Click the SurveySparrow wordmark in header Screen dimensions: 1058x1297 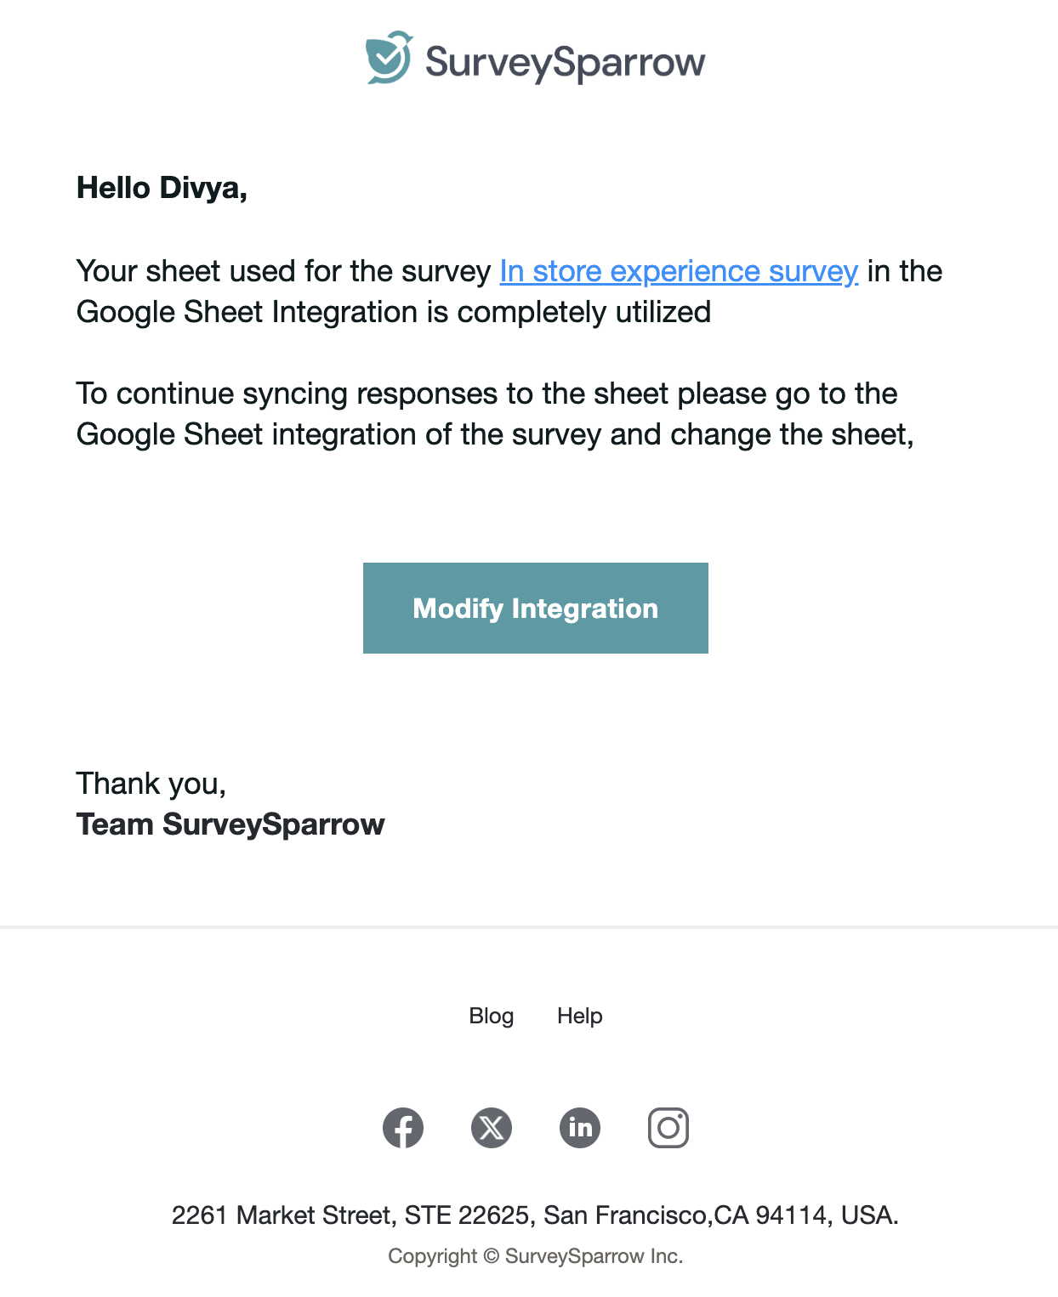[565, 63]
